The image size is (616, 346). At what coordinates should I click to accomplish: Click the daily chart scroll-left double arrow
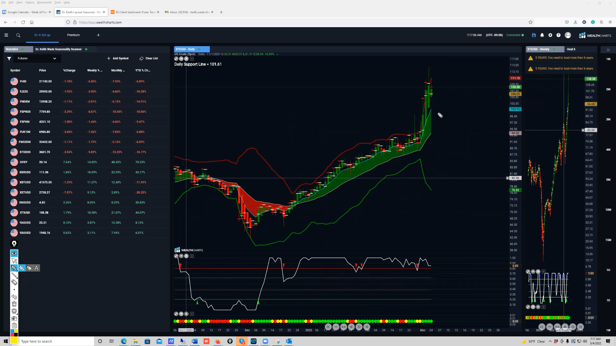(328, 327)
